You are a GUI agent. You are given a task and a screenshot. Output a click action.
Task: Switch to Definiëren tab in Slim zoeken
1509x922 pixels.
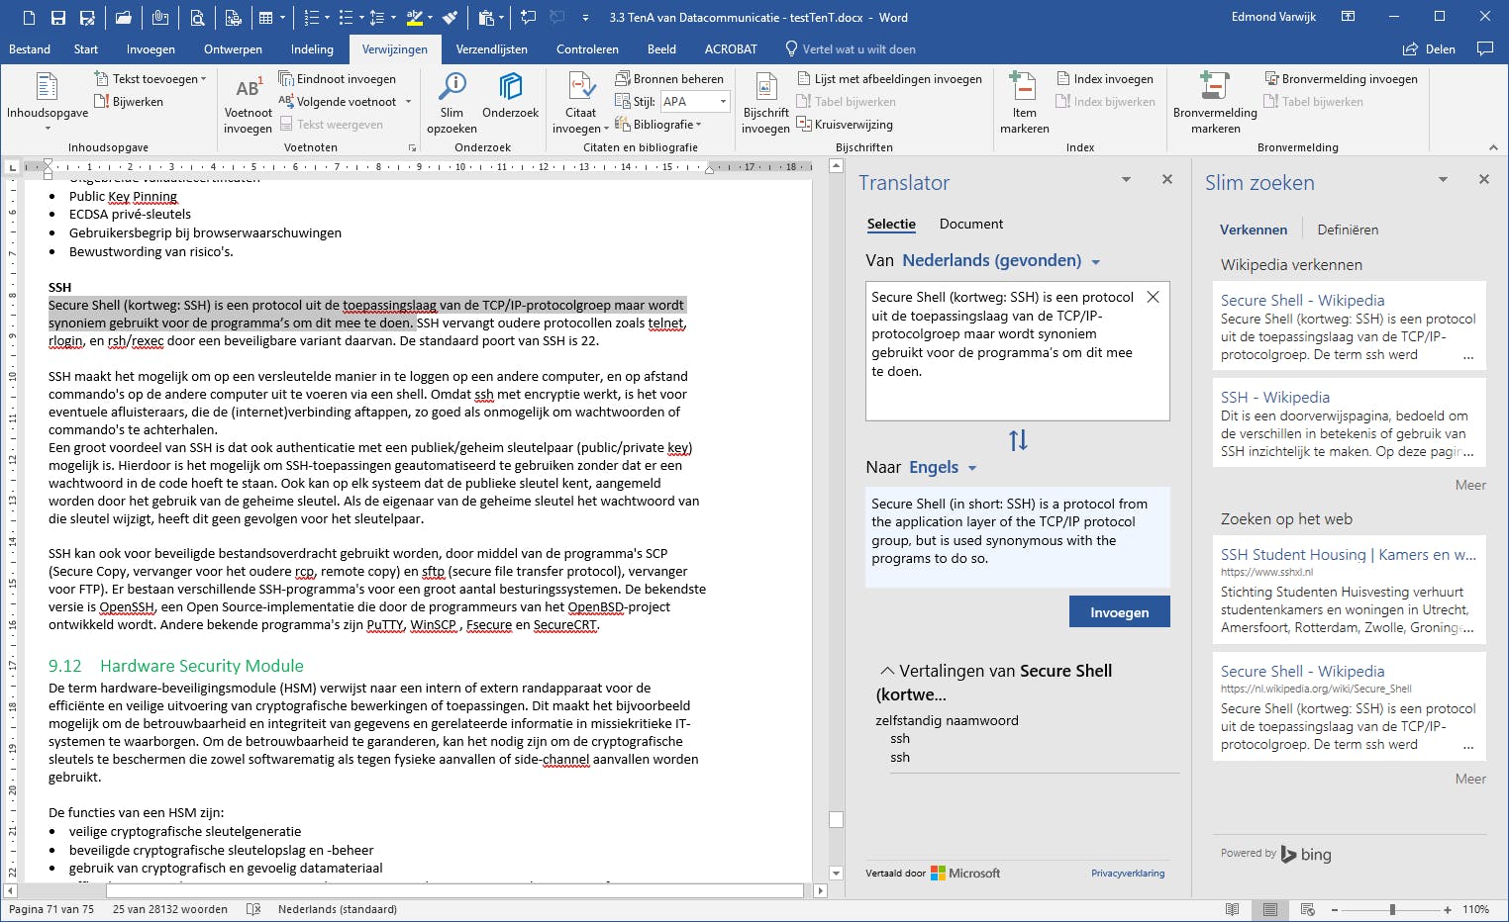click(x=1348, y=230)
